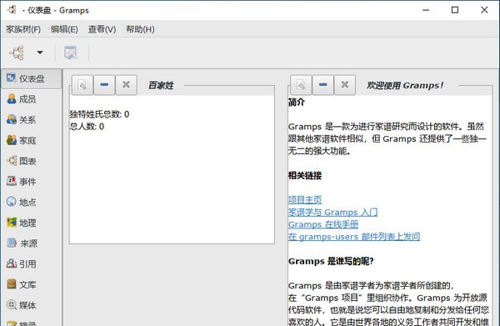Click the gramps-users 邮件列表 link
The image size is (500, 326).
354,237
